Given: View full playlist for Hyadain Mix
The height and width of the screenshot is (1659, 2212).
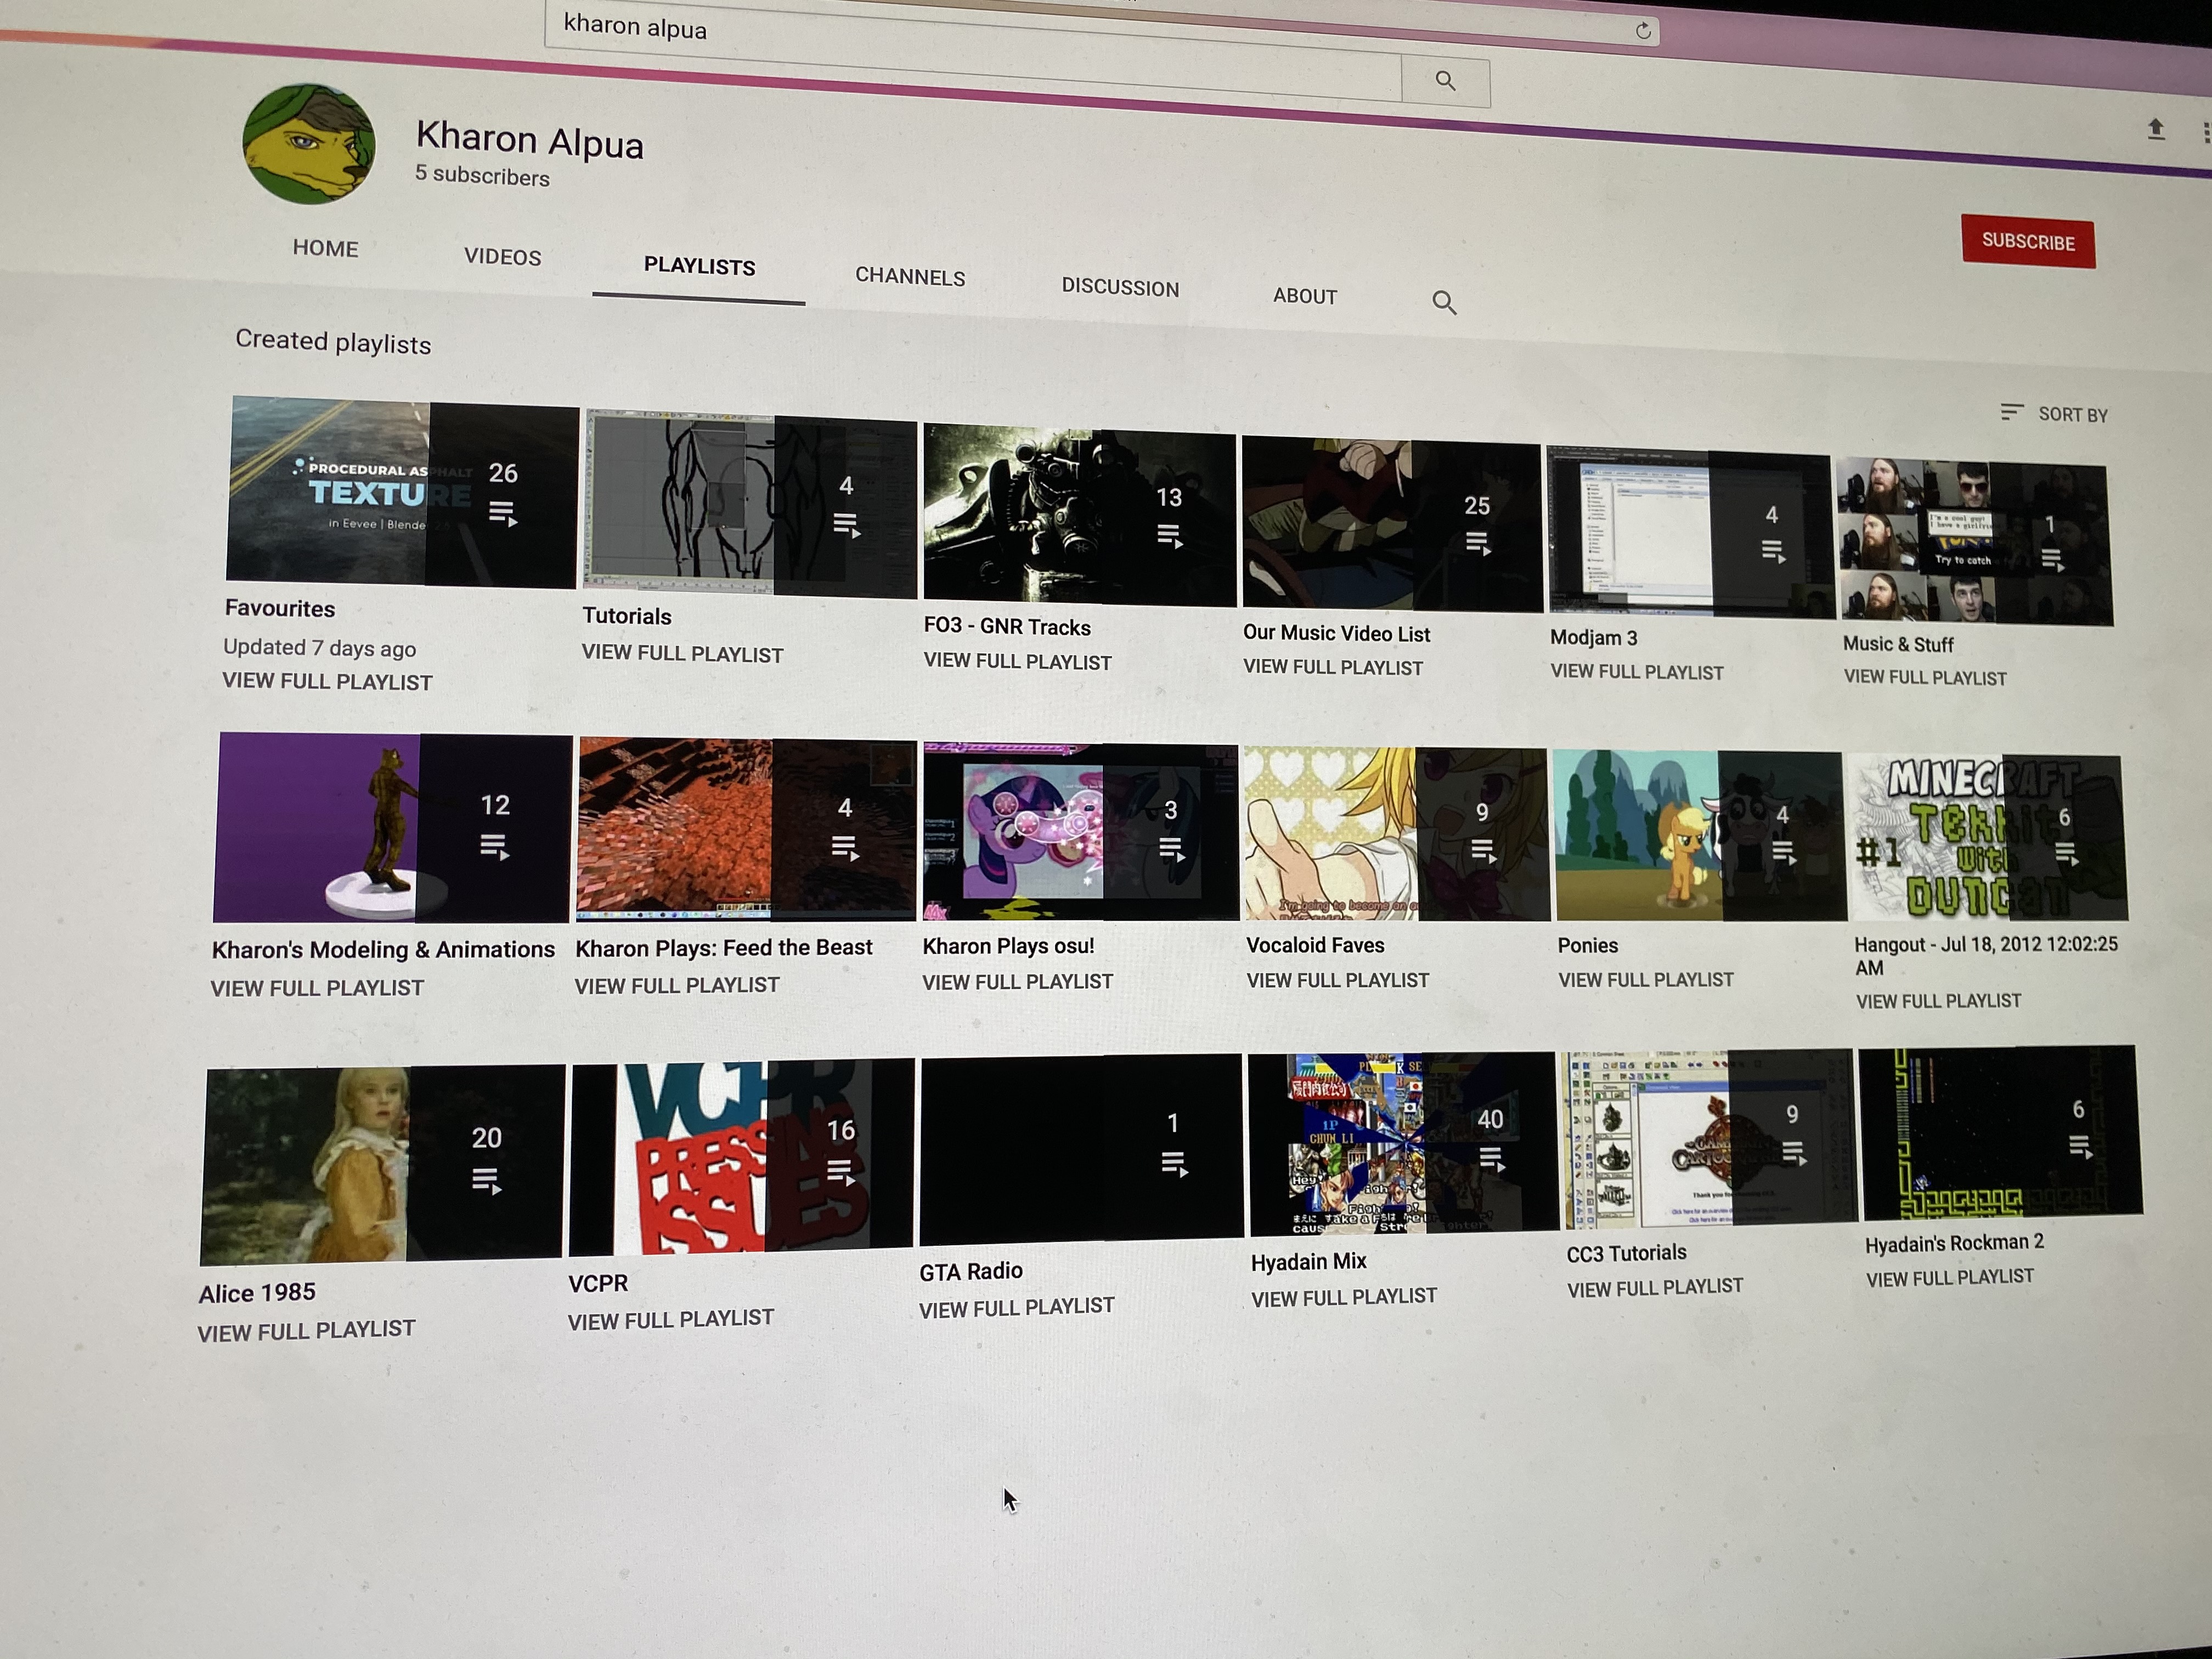Looking at the screenshot, I should point(1344,1297).
